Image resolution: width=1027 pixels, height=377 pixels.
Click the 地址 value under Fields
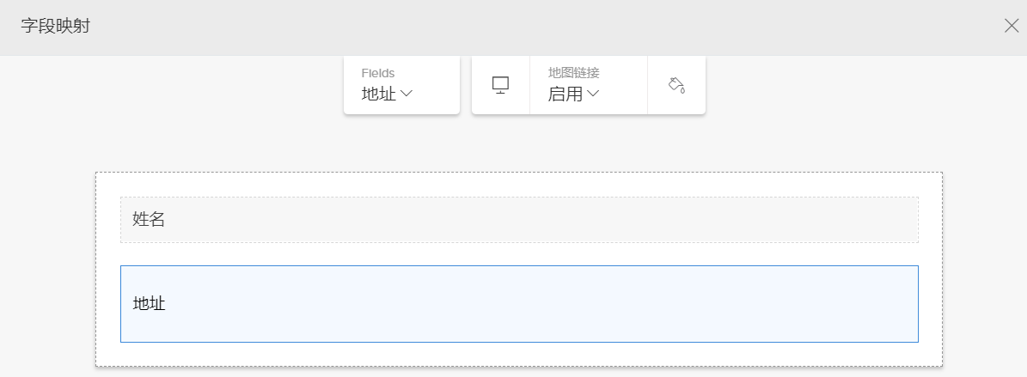click(x=378, y=94)
